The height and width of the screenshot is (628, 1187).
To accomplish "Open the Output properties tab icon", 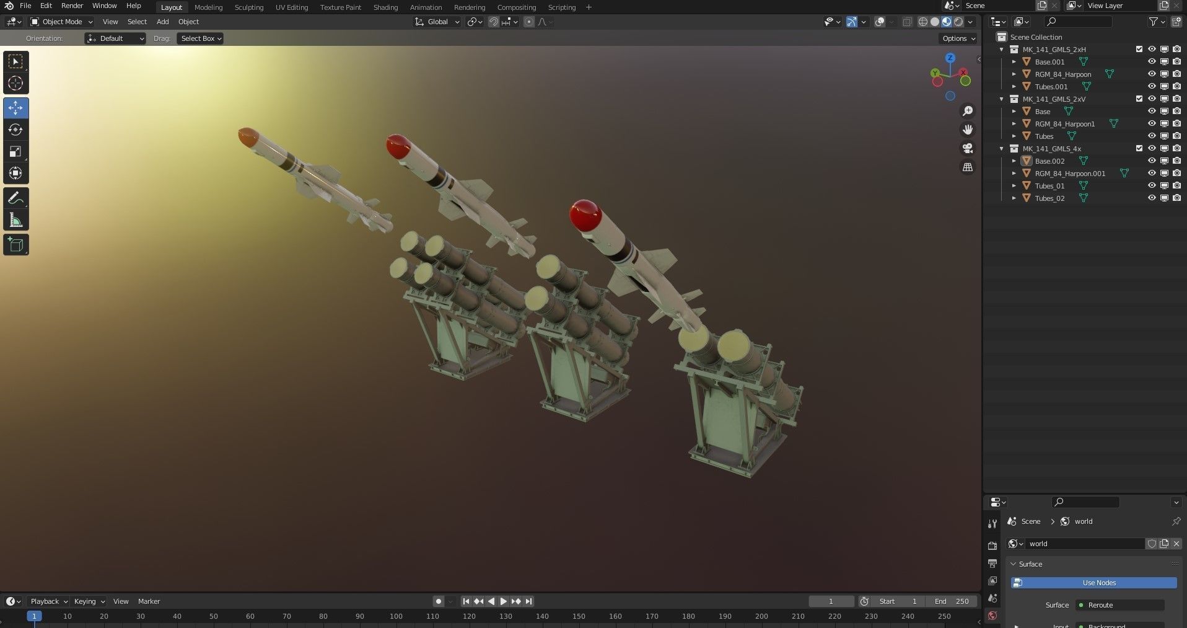I will (992, 564).
